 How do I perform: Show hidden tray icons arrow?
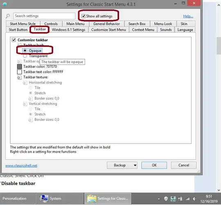[x=159, y=199]
